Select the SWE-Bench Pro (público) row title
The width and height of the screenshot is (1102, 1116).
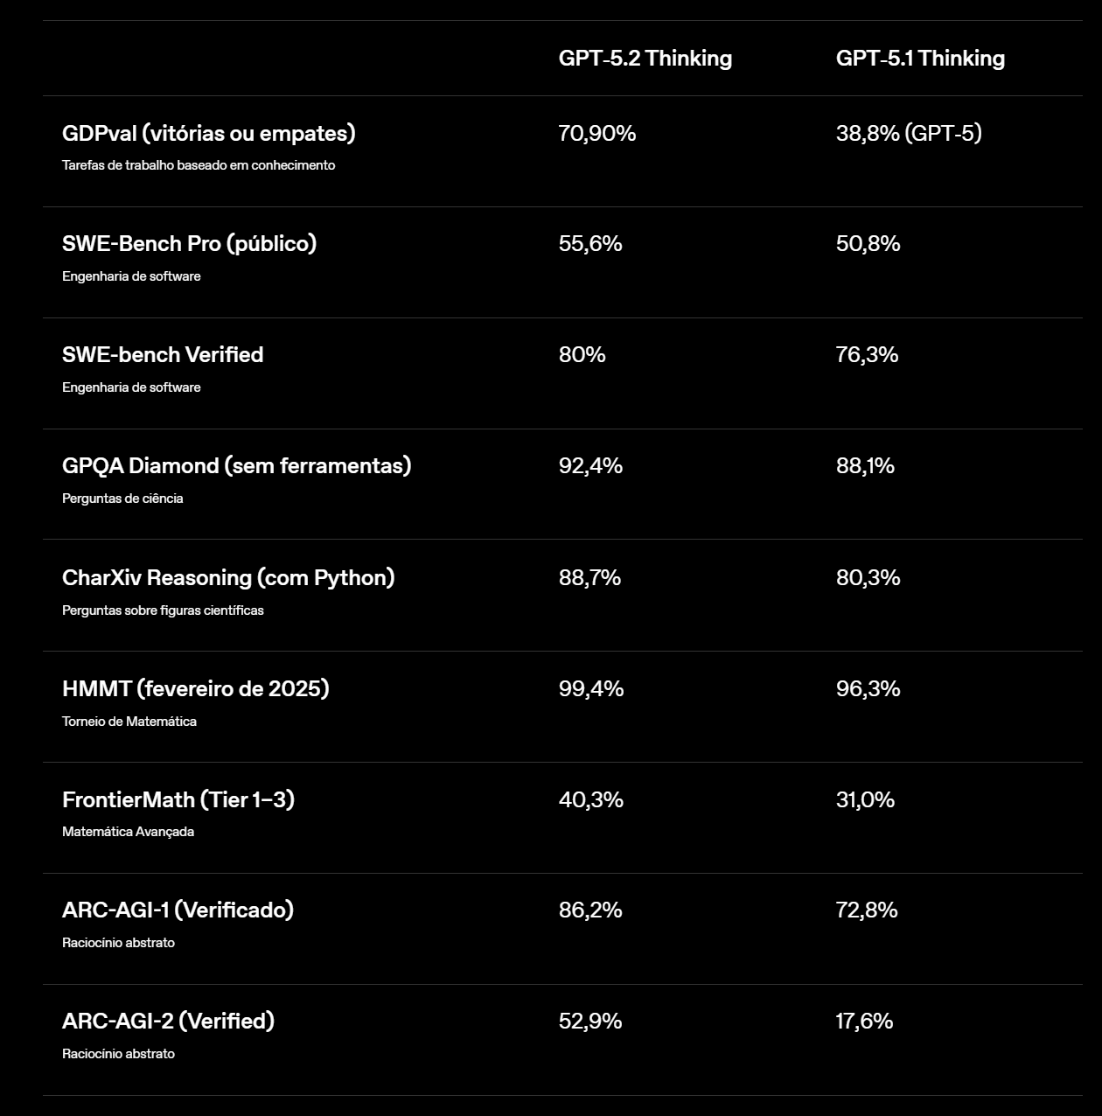[189, 243]
